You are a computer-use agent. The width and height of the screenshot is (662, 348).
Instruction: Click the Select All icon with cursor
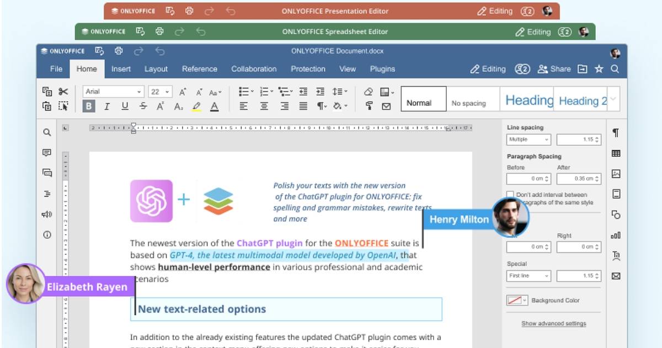[63, 106]
